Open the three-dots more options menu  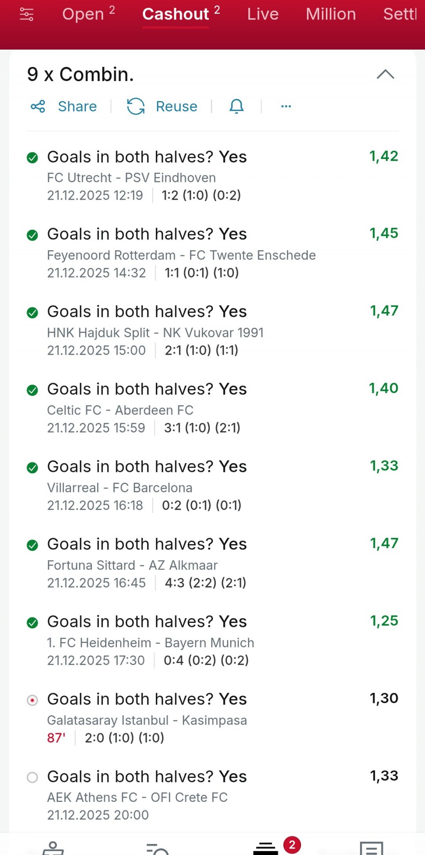click(286, 106)
